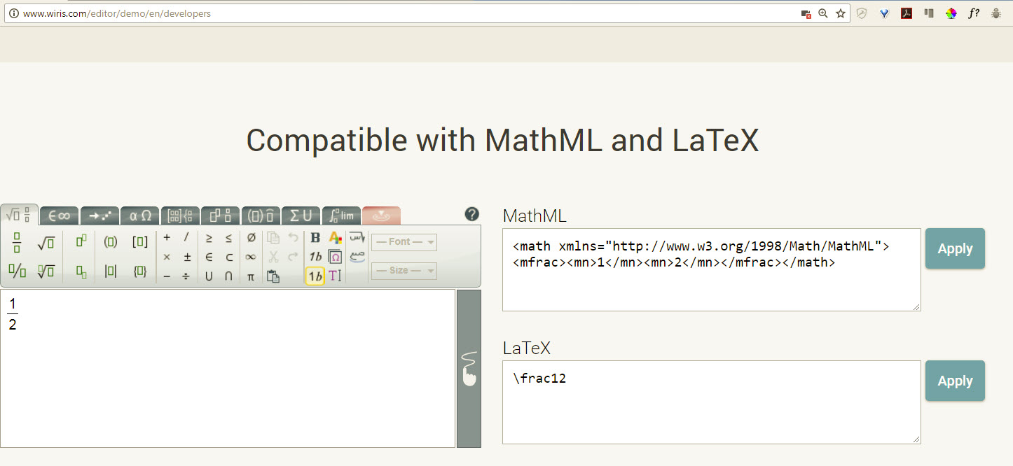Image resolution: width=1013 pixels, height=466 pixels.
Task: Insert the infinity symbol
Action: (x=251, y=257)
